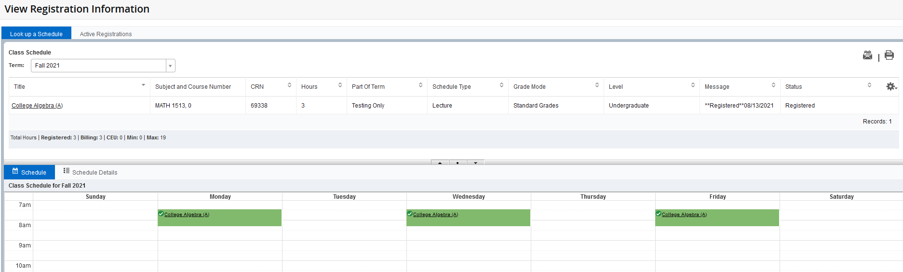
Task: Click Wednesday's College Algebra (A) calendar link
Action: coord(435,215)
